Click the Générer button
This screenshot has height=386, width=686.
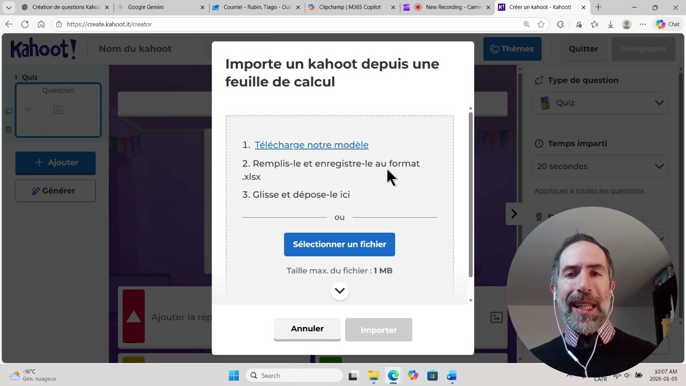[56, 191]
